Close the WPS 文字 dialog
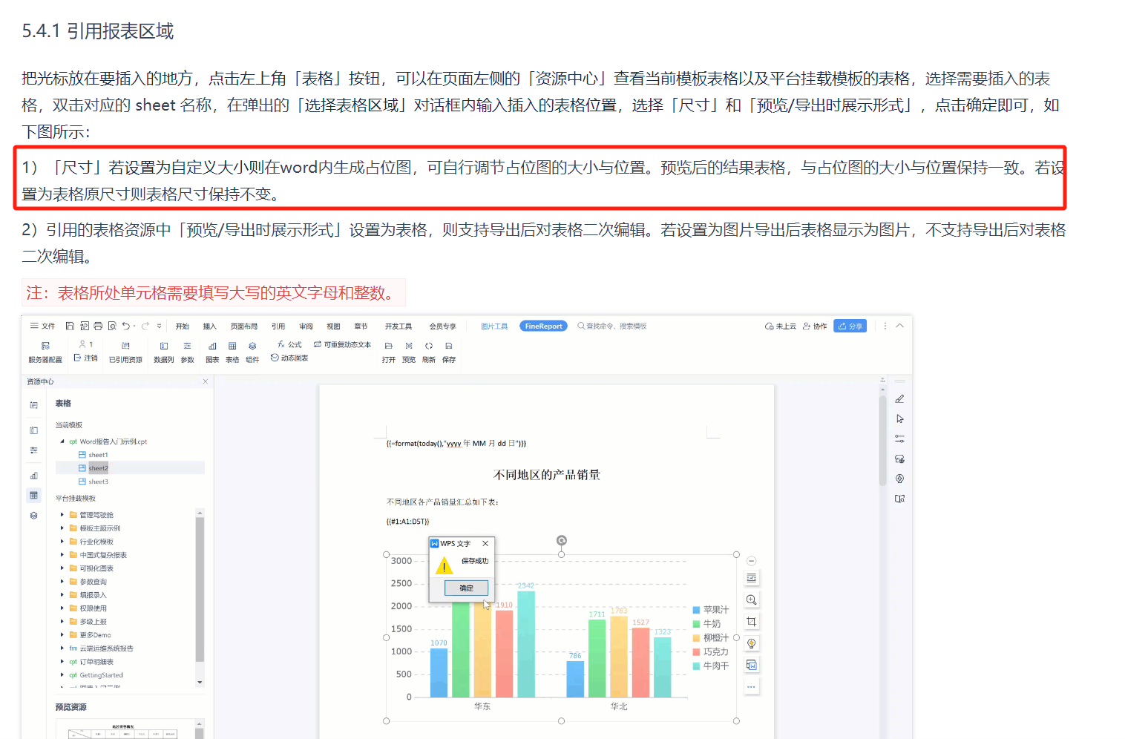The image size is (1125, 739). pyautogui.click(x=485, y=543)
